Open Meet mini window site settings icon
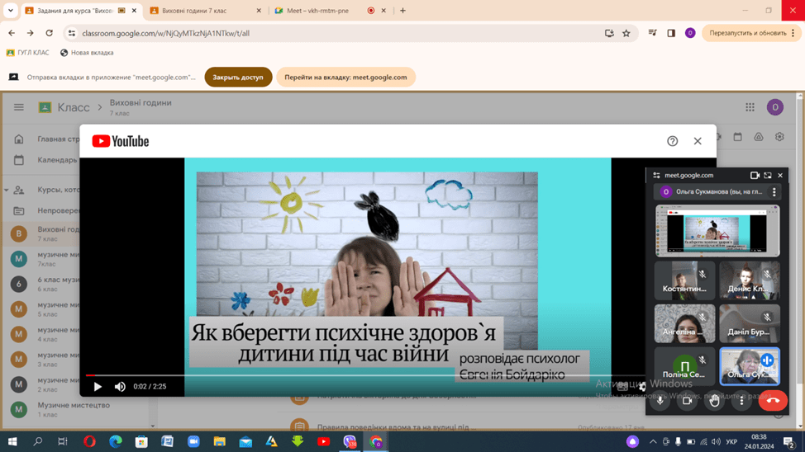The width and height of the screenshot is (805, 452). (656, 175)
